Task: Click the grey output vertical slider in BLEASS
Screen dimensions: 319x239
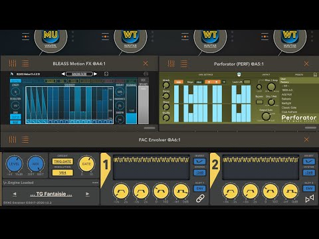Action: tap(144, 105)
